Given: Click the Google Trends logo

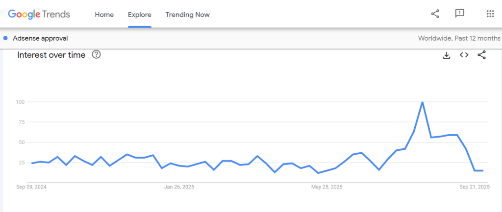Looking at the screenshot, I should point(39,14).
